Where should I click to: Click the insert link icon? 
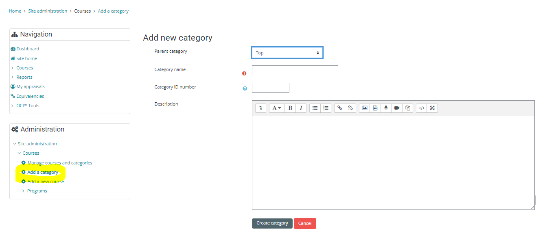pos(340,108)
